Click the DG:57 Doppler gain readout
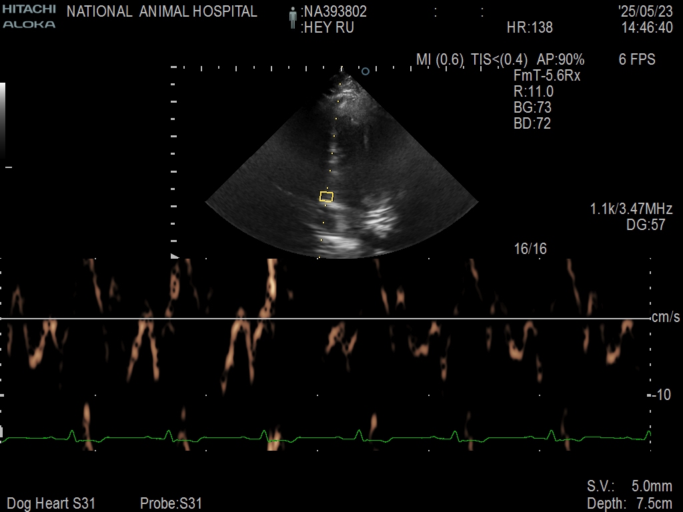 click(x=645, y=225)
